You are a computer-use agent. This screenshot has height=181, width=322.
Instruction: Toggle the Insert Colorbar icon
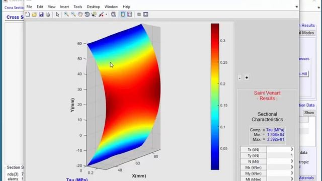point(123,15)
